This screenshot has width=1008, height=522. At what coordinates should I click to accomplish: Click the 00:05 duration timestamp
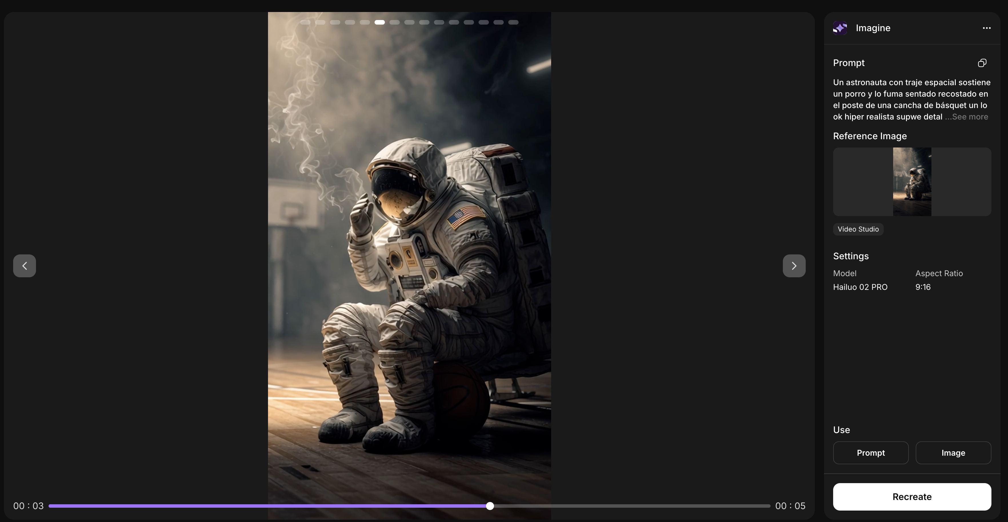pyautogui.click(x=791, y=506)
